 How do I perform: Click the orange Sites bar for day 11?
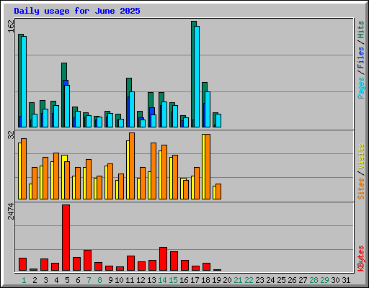pyautogui.click(x=132, y=166)
